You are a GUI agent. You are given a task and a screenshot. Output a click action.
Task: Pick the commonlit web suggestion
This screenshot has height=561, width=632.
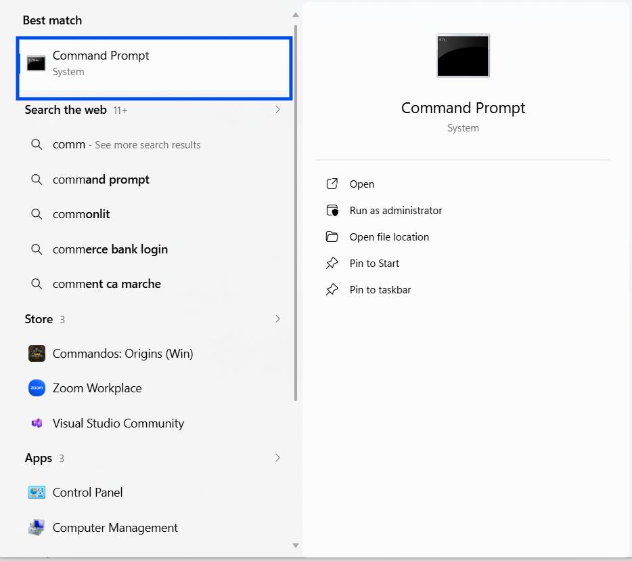pos(81,214)
